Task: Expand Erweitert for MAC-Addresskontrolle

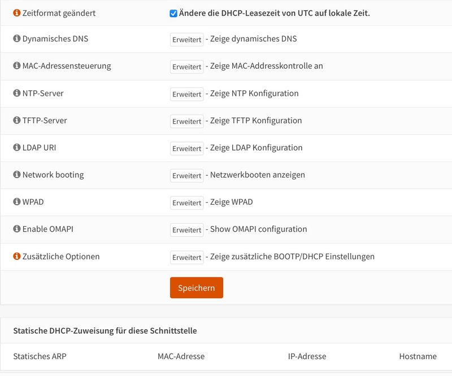Action: click(x=187, y=67)
